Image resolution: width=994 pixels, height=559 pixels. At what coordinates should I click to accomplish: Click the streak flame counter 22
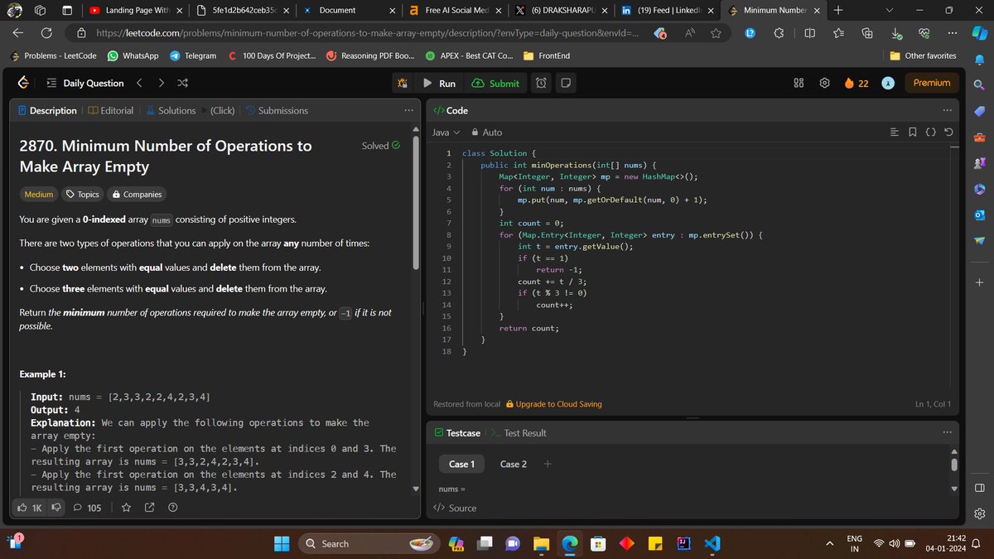856,83
